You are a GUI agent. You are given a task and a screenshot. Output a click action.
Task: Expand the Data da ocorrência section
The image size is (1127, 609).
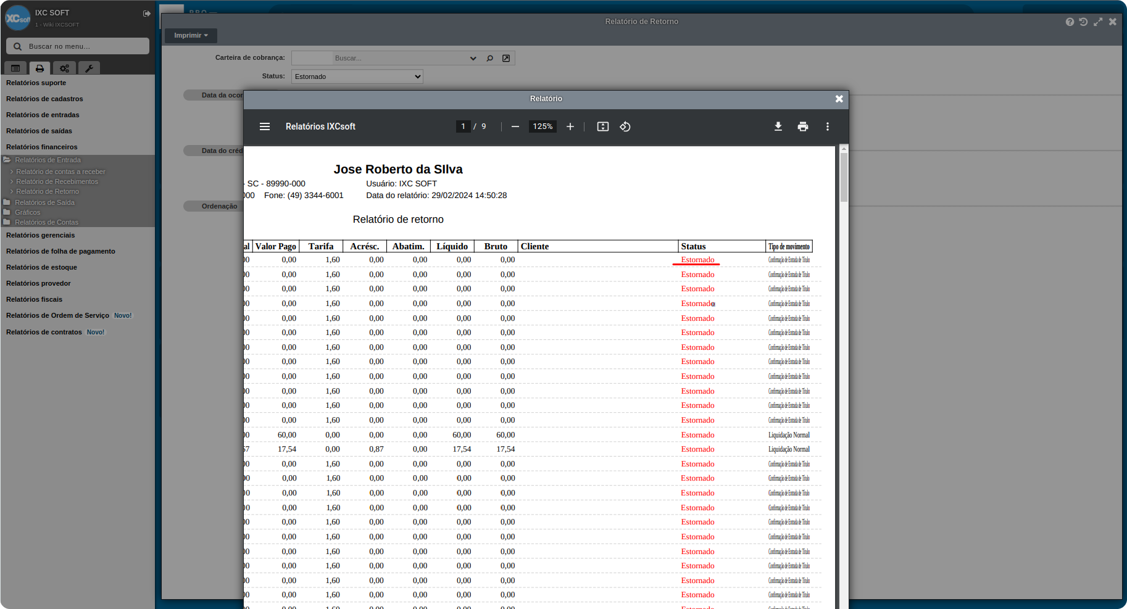(214, 95)
